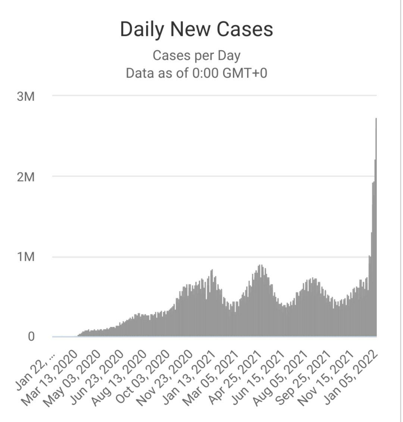Click the 0 y-axis label
The height and width of the screenshot is (422, 403).
pyautogui.click(x=31, y=337)
